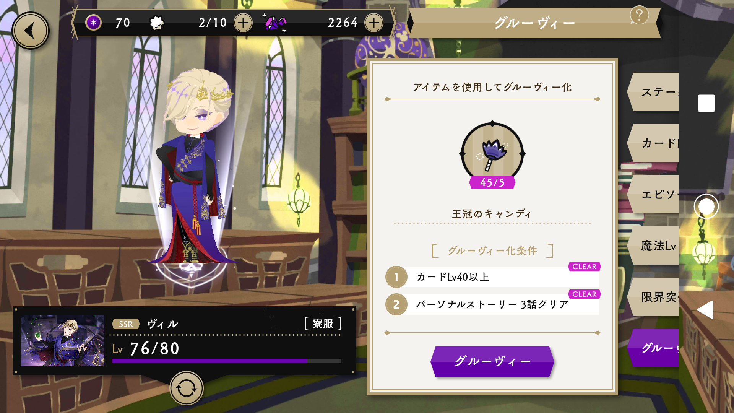Tap the Lv 76/80 experience progress bar

coord(227,361)
